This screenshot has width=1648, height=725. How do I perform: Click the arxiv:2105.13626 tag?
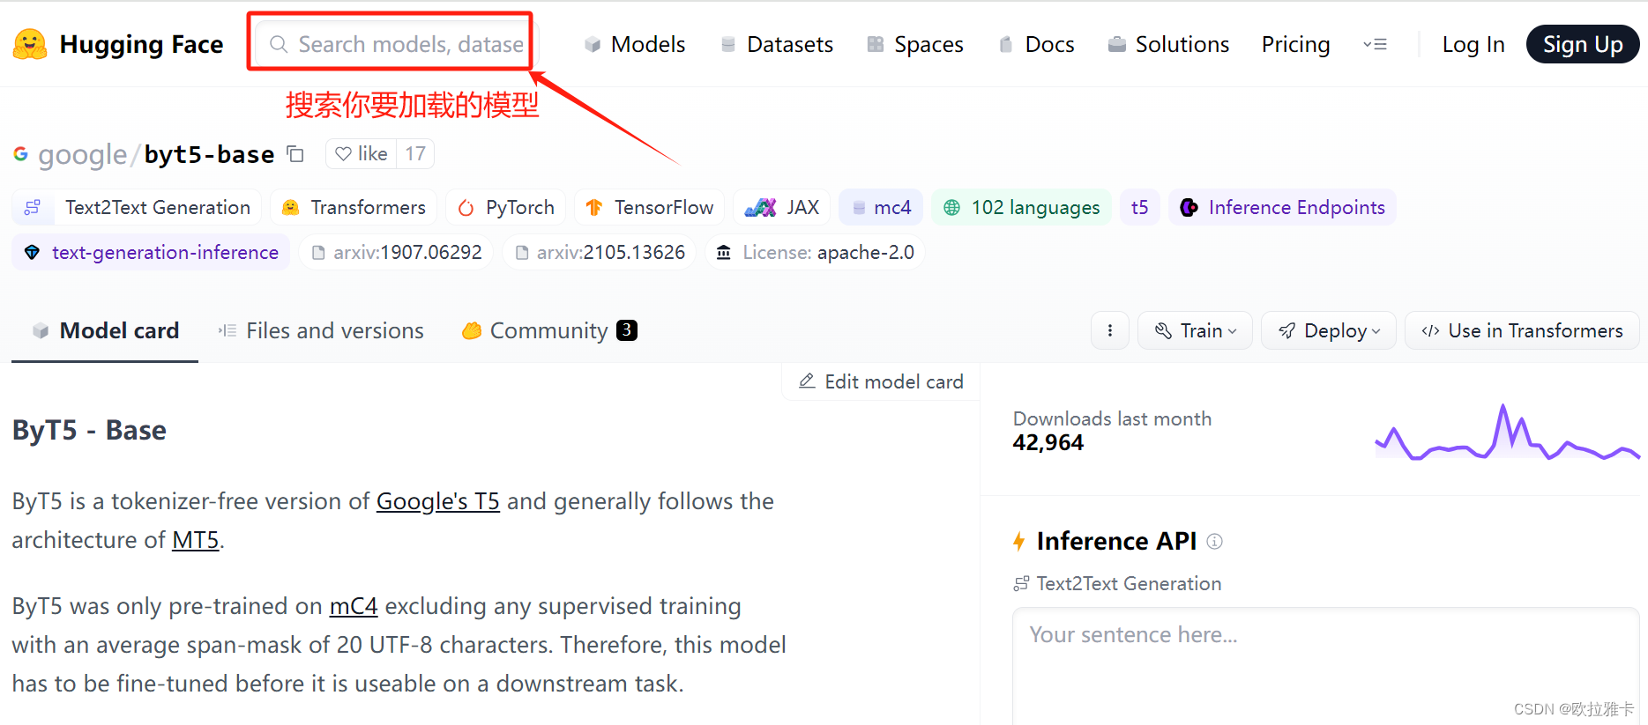[x=600, y=253]
